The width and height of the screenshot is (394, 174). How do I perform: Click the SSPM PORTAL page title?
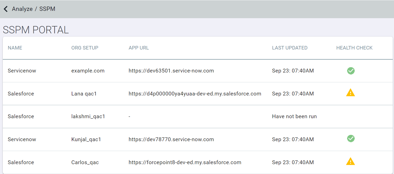click(x=36, y=30)
